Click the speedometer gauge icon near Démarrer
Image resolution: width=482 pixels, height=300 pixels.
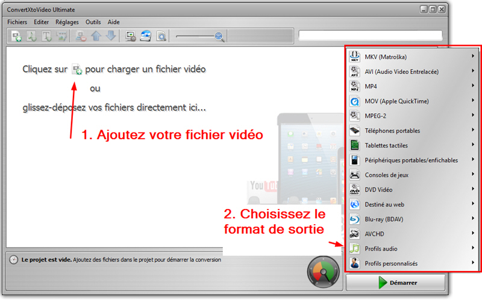click(x=323, y=272)
